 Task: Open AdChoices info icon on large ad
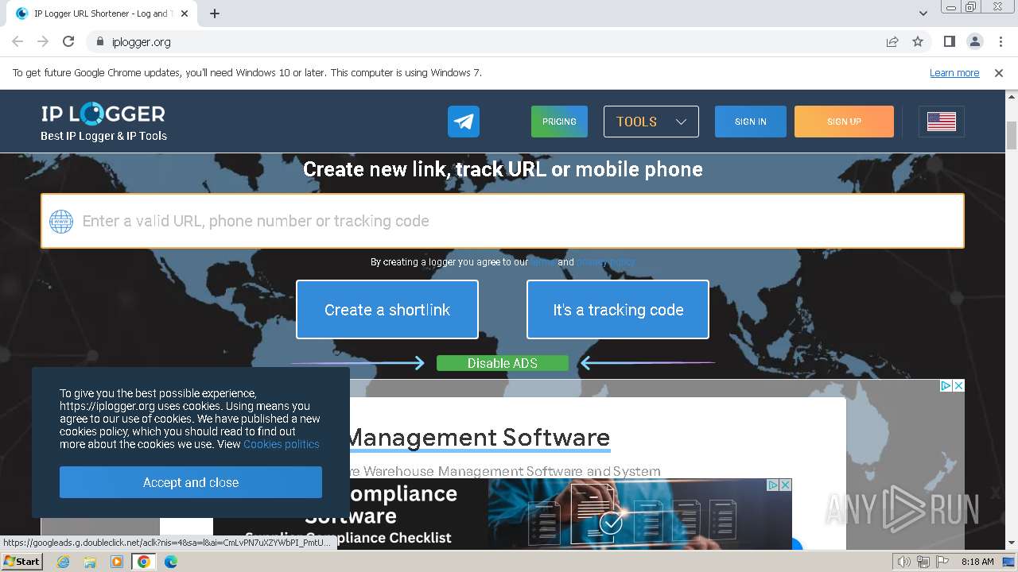tap(946, 385)
